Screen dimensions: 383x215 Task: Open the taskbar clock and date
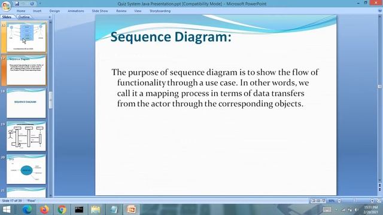(371, 210)
